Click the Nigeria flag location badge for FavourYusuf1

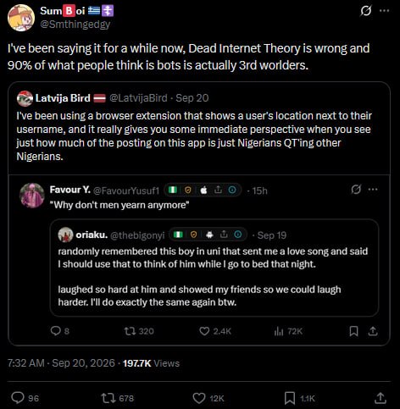click(x=173, y=190)
